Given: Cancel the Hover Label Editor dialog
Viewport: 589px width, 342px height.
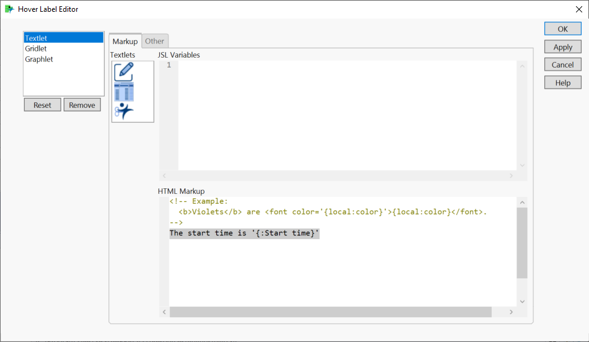Looking at the screenshot, I should pyautogui.click(x=562, y=65).
